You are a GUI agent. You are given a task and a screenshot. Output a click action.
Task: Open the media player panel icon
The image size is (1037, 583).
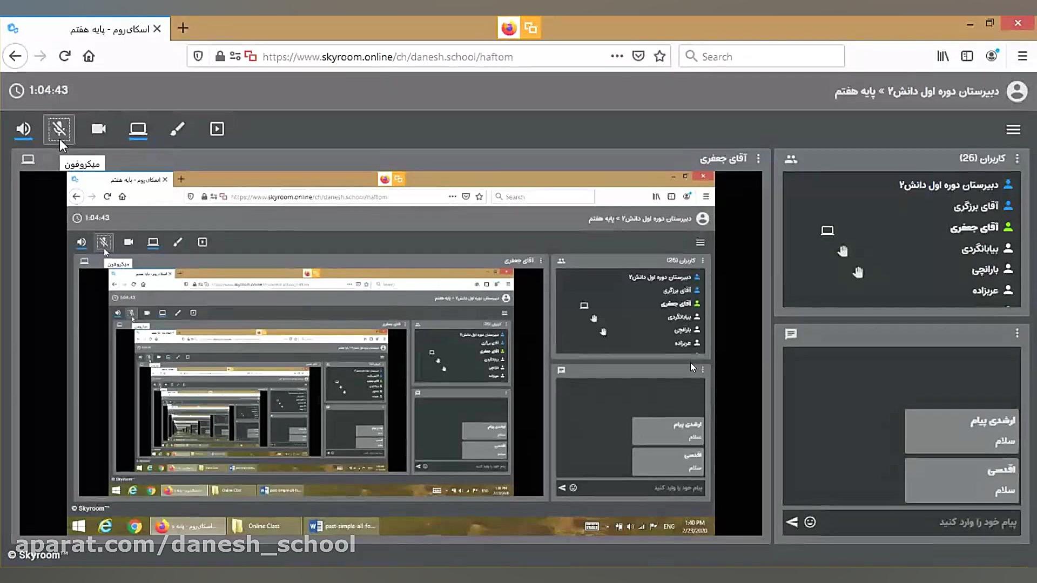[x=217, y=129]
